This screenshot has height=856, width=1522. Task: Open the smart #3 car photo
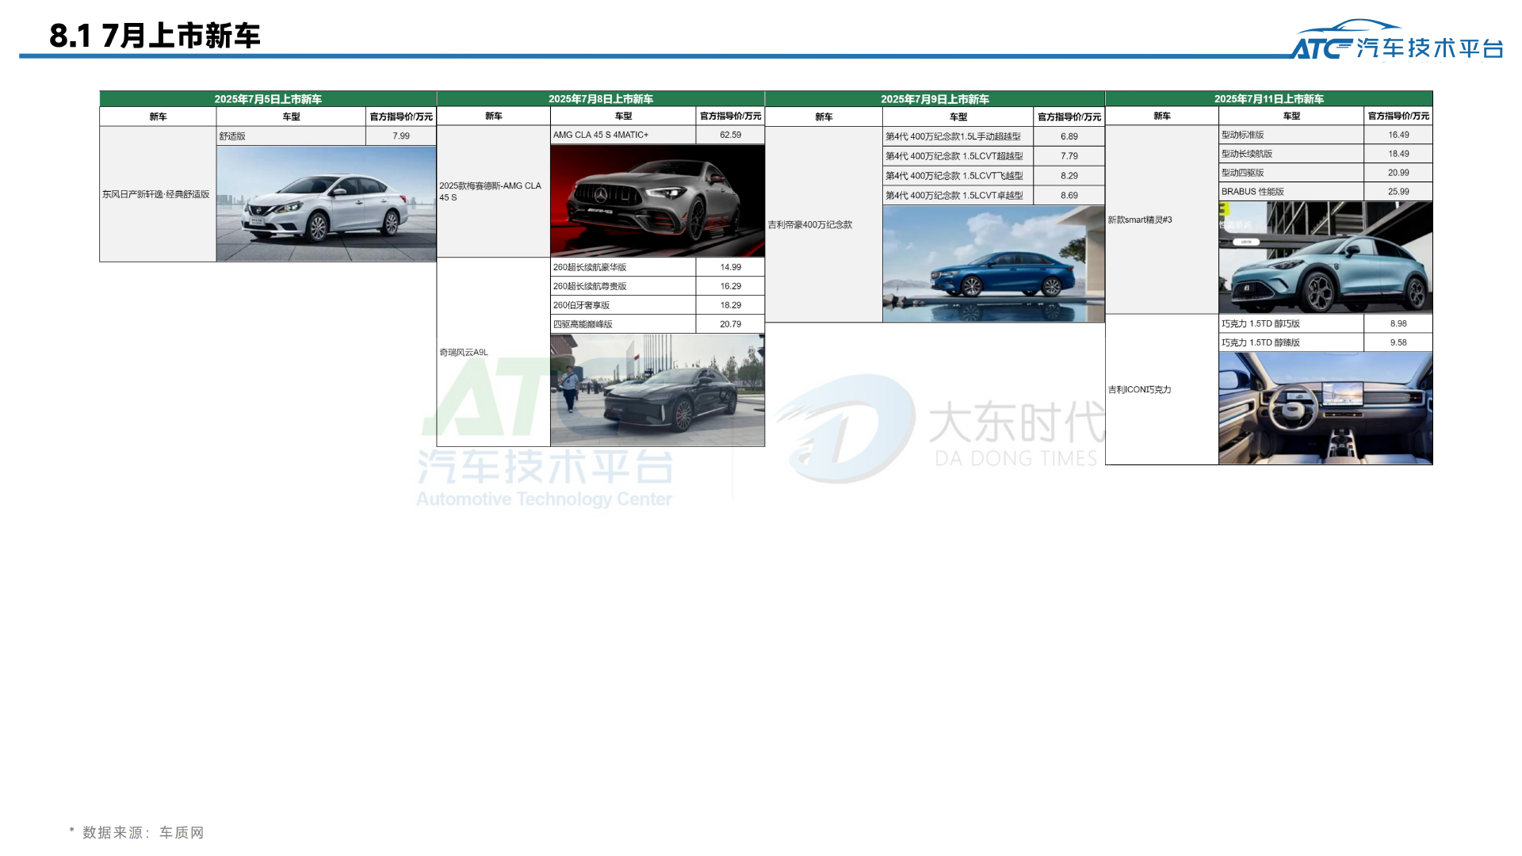pyautogui.click(x=1325, y=258)
